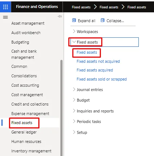The width and height of the screenshot is (154, 156).
Task: Select Budgeting module
Action: (x=20, y=42)
